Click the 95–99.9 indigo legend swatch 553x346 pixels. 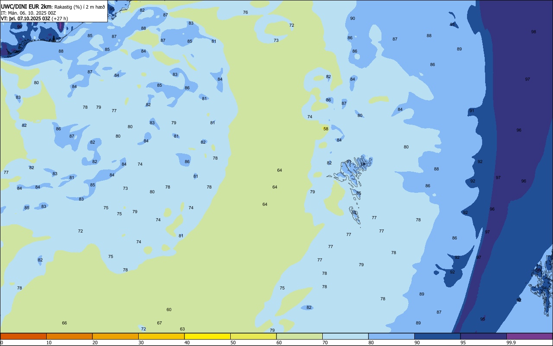(483, 336)
